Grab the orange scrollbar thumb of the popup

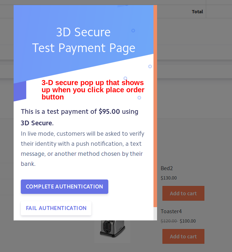[155, 108]
